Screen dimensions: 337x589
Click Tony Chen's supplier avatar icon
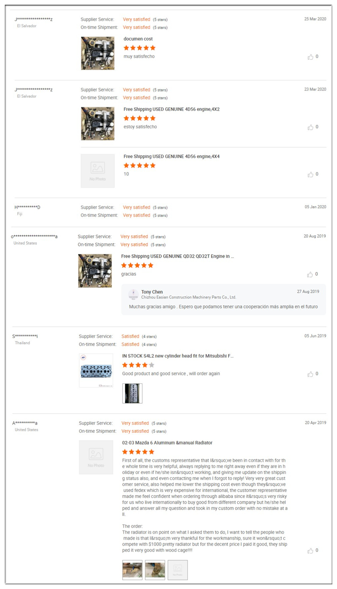point(133,294)
